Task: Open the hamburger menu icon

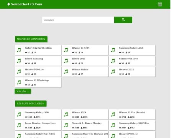Action: [x=160, y=4]
